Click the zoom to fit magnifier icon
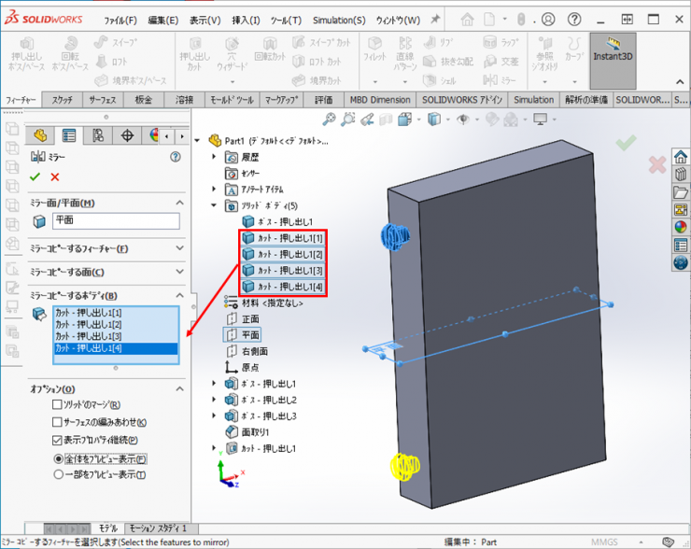 [x=329, y=119]
